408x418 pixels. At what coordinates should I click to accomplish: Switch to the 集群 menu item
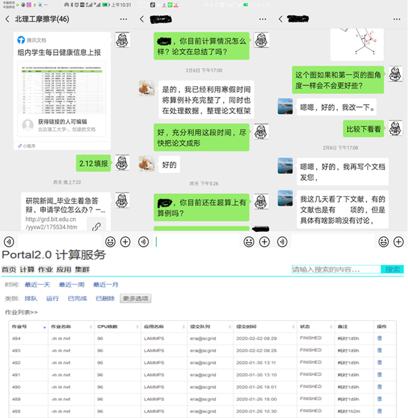[82, 270]
